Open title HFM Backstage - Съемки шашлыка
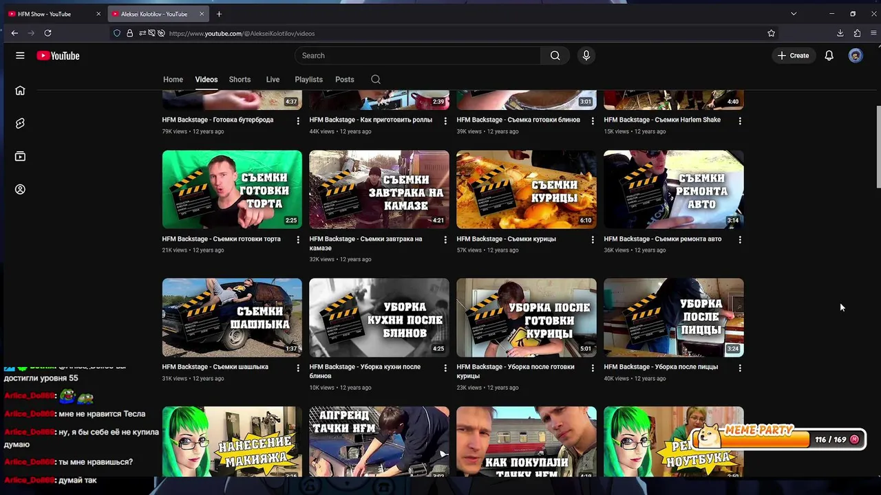881x495 pixels. 215,367
